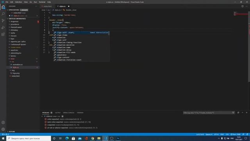
Task: Close the bottom panel
Action: 246,113
